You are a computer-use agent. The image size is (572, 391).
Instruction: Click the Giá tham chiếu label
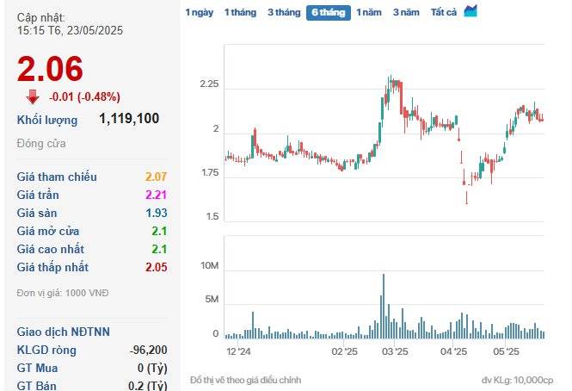click(x=57, y=177)
